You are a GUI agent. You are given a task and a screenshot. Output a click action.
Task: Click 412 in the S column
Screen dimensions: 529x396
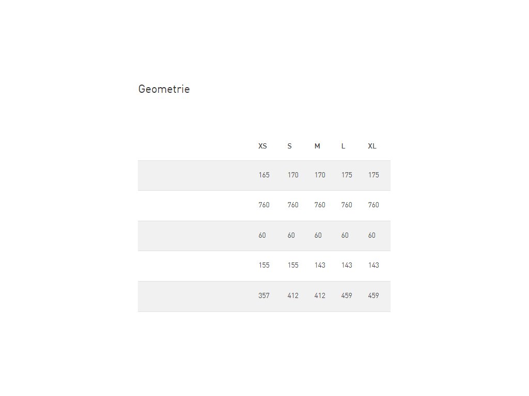[x=293, y=296]
